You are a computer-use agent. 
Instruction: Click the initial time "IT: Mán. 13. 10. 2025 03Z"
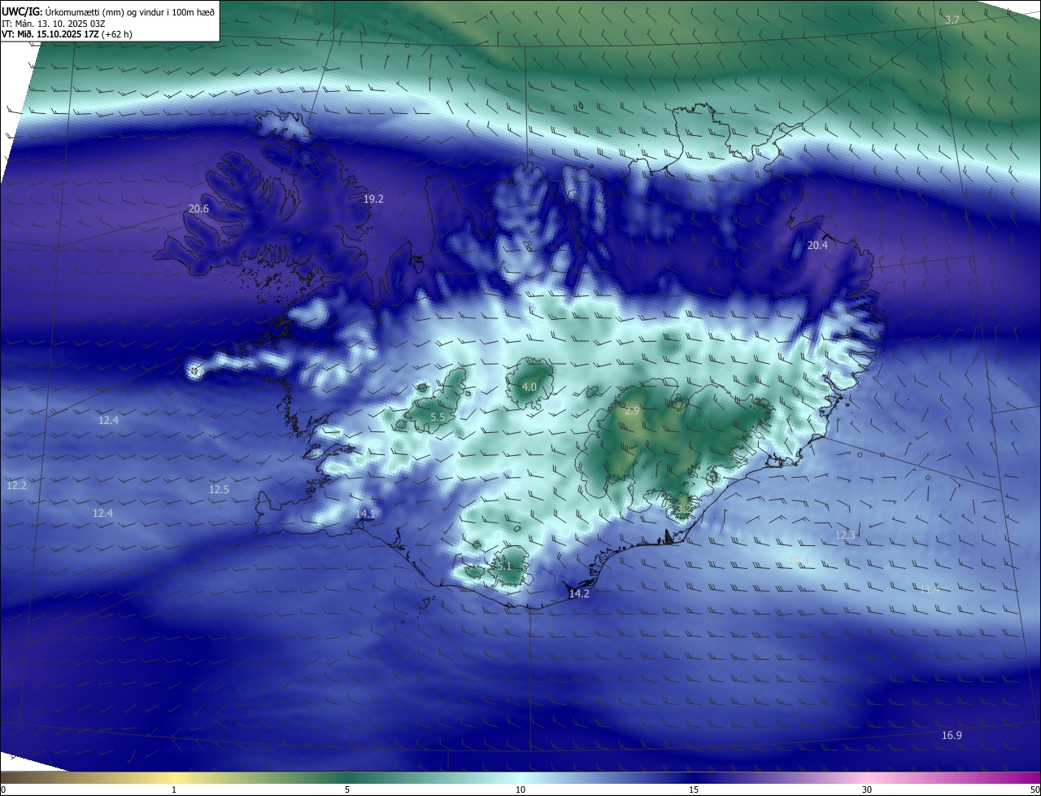pos(54,24)
